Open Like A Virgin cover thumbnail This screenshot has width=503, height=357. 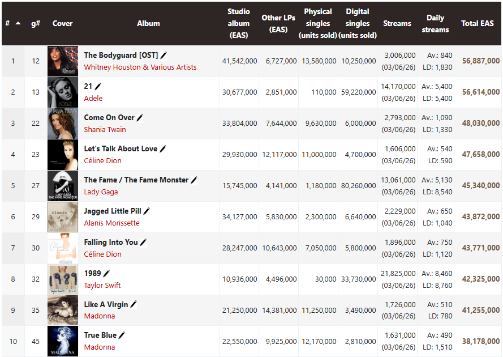pos(63,311)
